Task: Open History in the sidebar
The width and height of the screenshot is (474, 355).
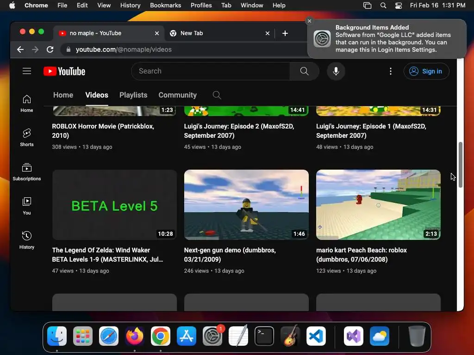Action: point(26,240)
